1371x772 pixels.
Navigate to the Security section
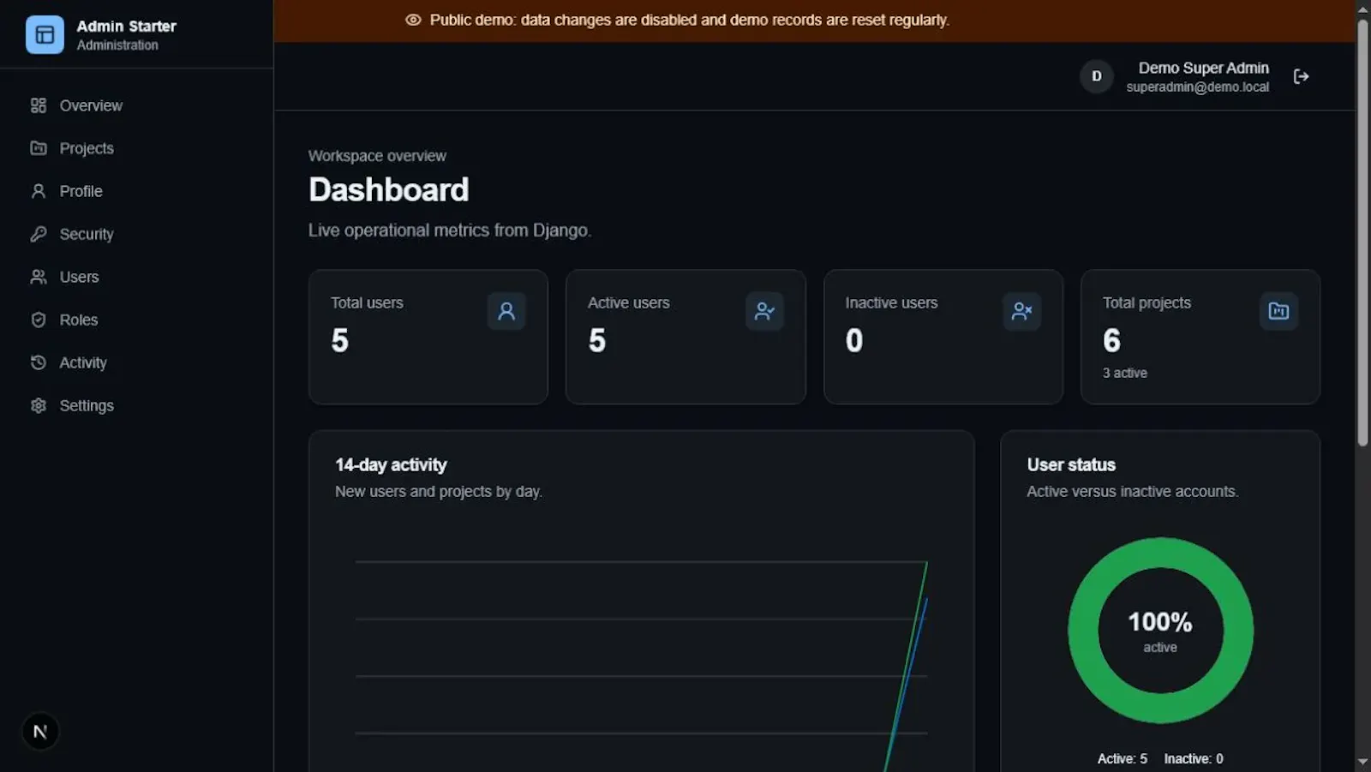[136, 234]
